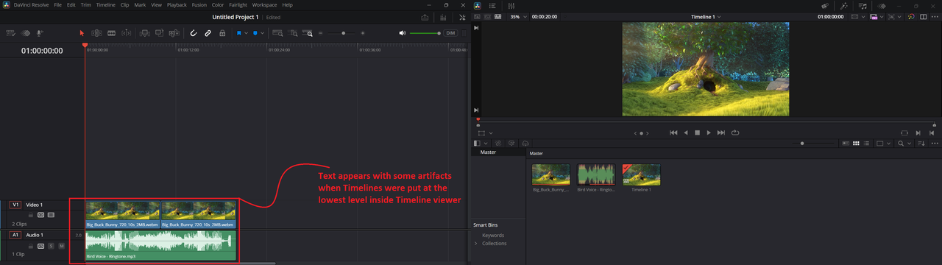Open the Playback menu
Image resolution: width=942 pixels, height=265 pixels.
tap(177, 4)
